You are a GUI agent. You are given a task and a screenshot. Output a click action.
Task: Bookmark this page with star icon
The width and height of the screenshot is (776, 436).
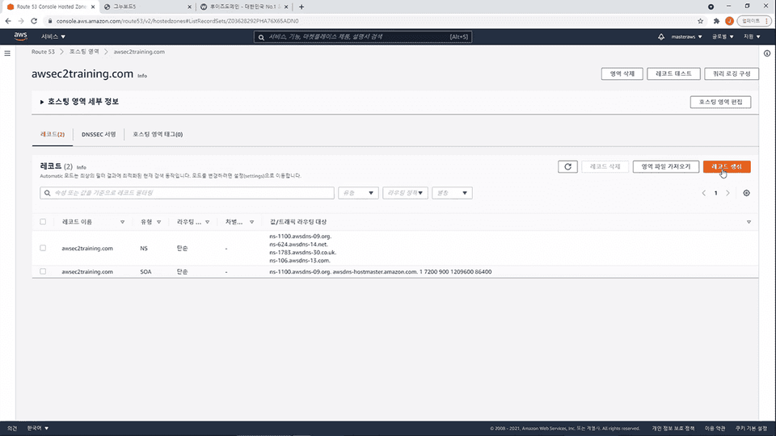(x=700, y=21)
